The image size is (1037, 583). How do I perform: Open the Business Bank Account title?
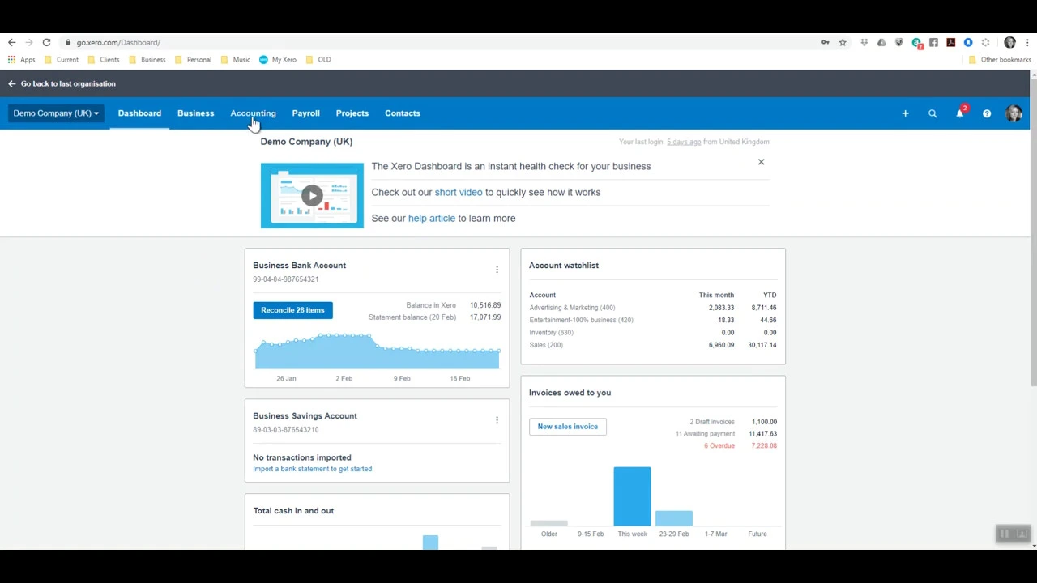click(x=299, y=266)
